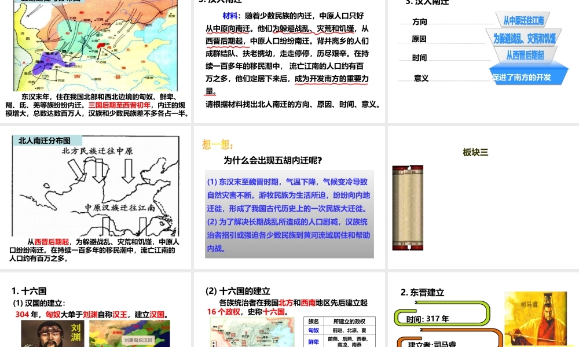Screen dimensions: 579x347
Task: Click the 刘渊 portrait image
Action: 53,334
